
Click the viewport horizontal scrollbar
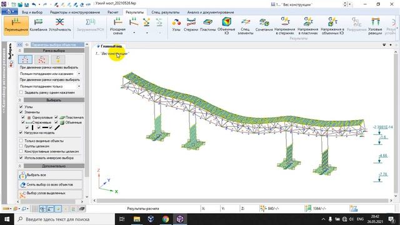(x=242, y=201)
